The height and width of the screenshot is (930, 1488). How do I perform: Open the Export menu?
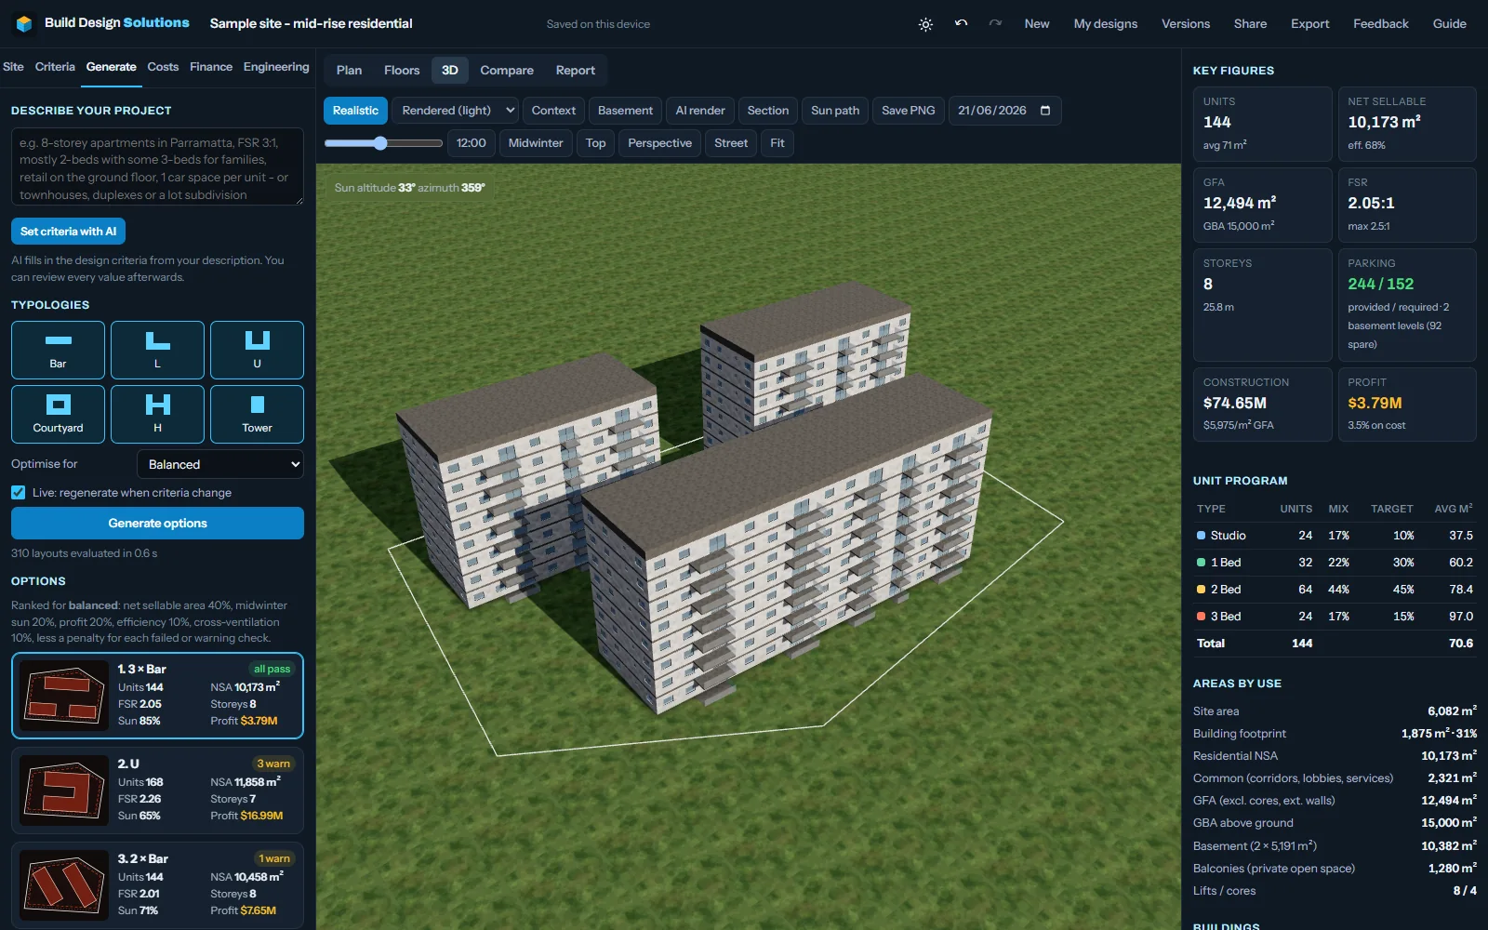click(x=1309, y=24)
